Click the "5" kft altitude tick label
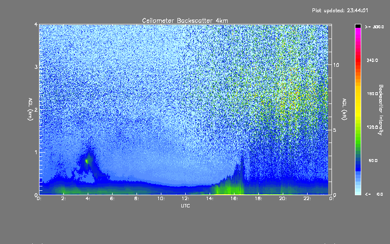The width and height of the screenshot is (390, 244). pos(334,130)
